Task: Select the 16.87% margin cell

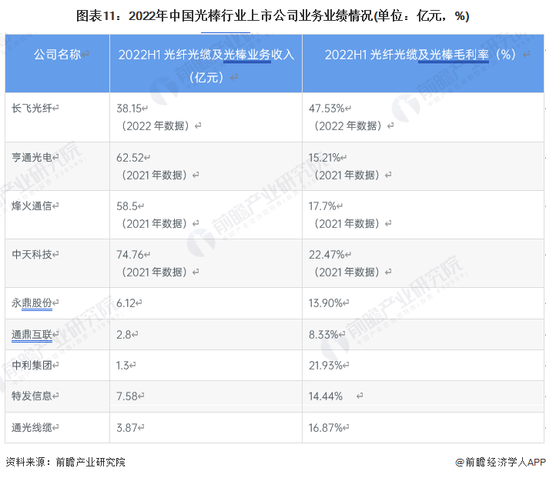Action: pos(423,427)
